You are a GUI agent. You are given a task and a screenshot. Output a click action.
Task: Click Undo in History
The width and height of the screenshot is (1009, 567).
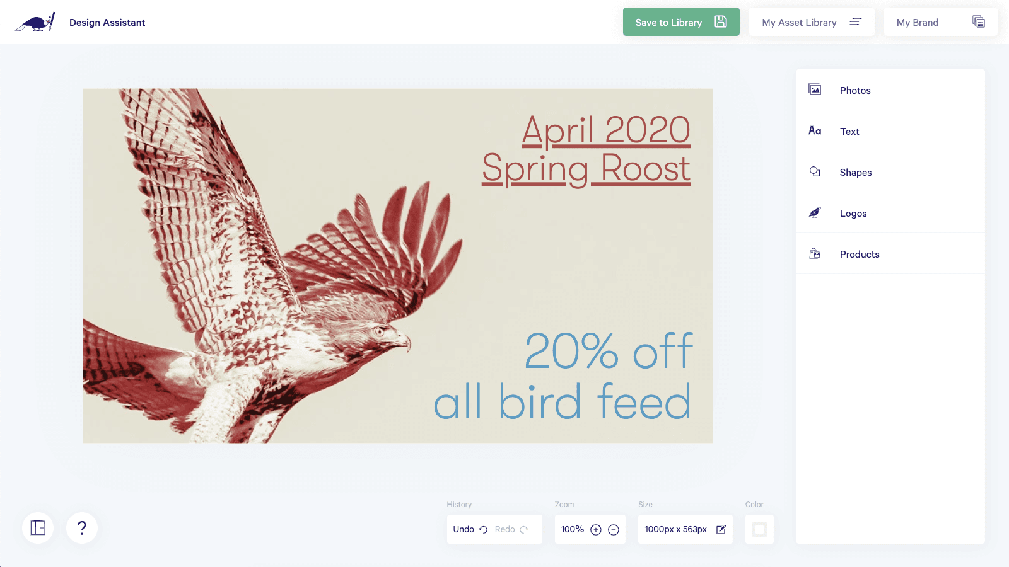click(x=470, y=529)
